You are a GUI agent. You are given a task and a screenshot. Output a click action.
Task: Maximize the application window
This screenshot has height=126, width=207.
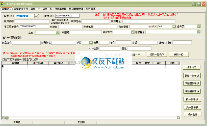pyautogui.click(x=199, y=4)
